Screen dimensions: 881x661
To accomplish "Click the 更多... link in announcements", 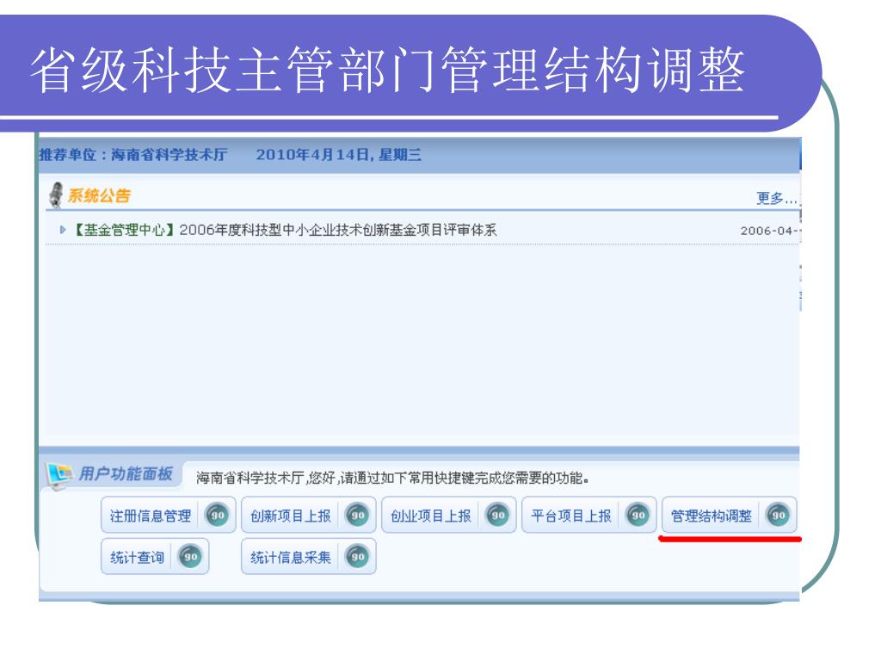I will pos(777,199).
